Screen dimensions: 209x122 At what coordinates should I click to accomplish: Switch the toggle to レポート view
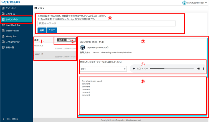[x=62, y=40]
